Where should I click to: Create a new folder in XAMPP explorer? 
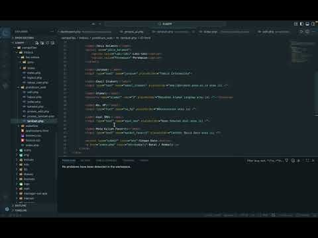coord(42,43)
